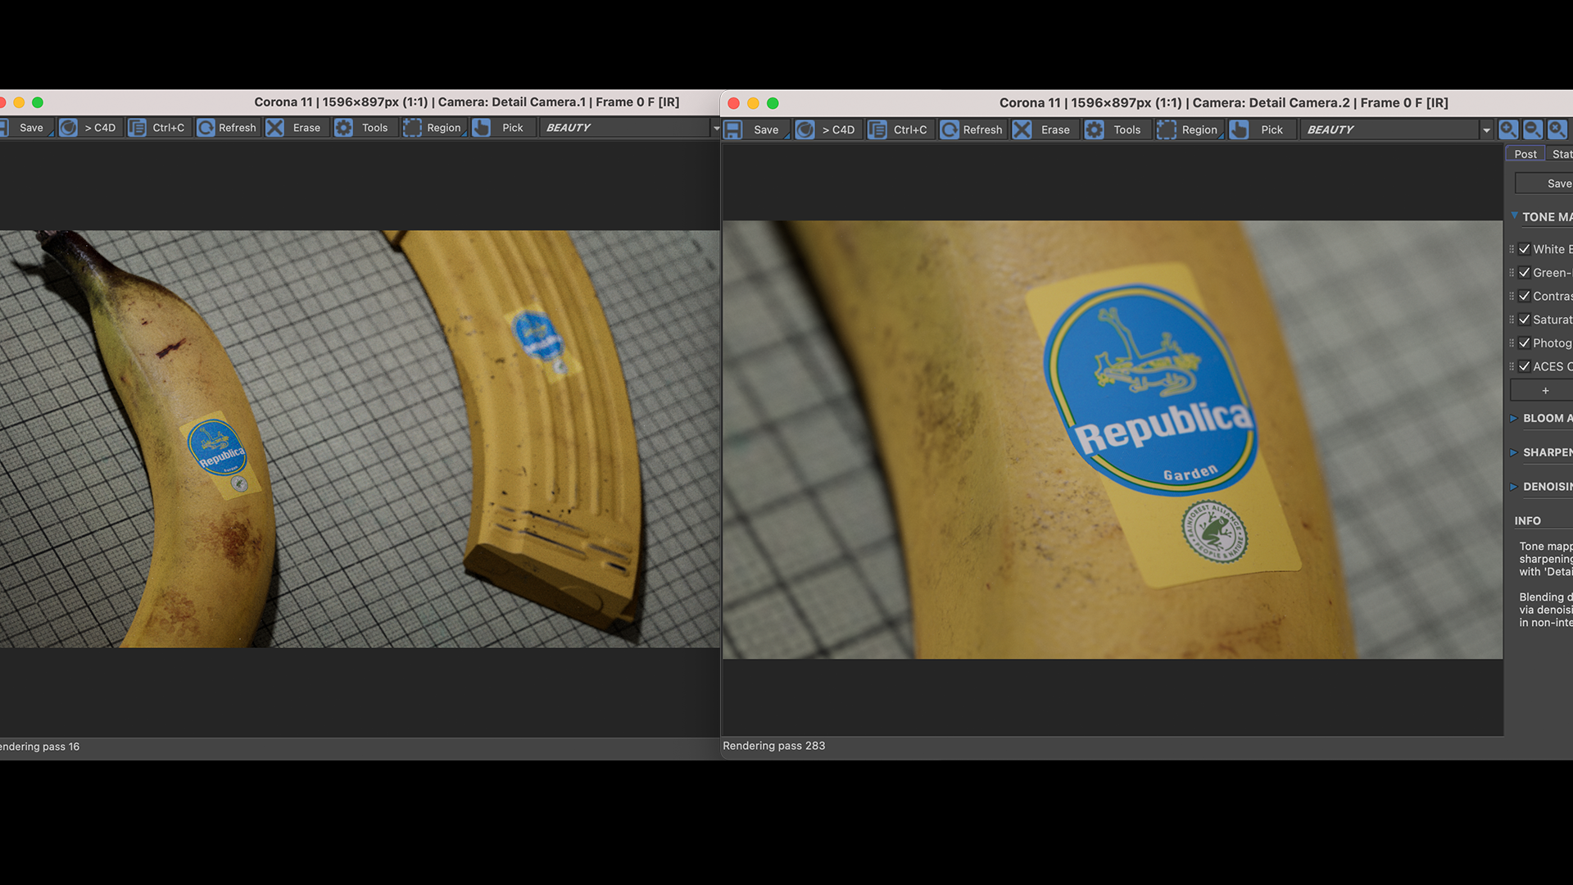Image resolution: width=1573 pixels, height=885 pixels.
Task: Click Erase X icon in Camera.2 window
Action: pyautogui.click(x=1022, y=129)
